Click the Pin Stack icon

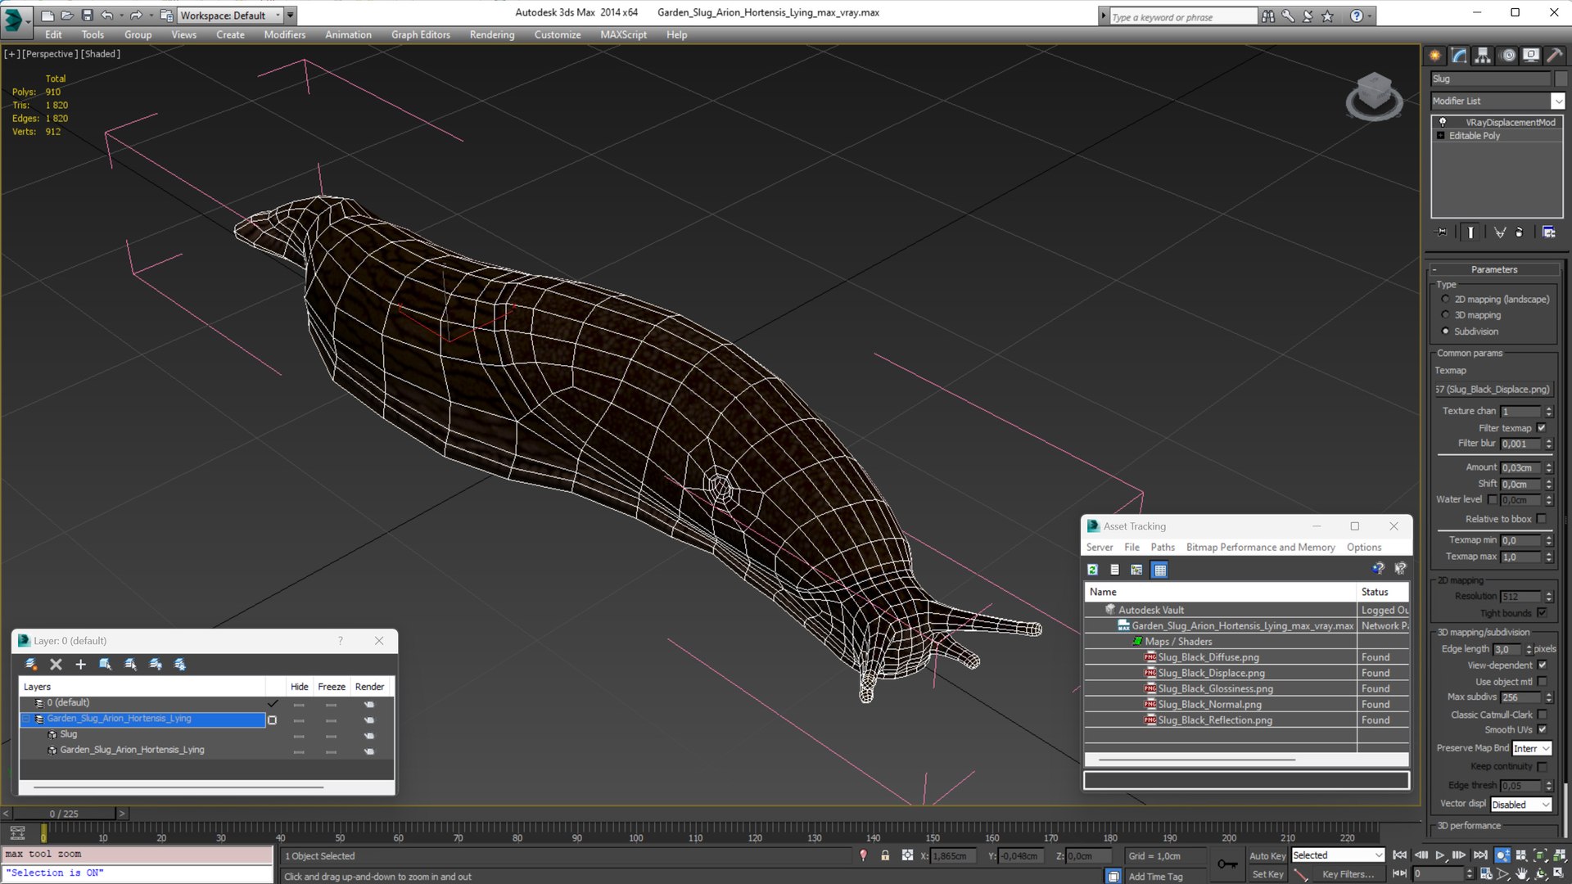1442,232
